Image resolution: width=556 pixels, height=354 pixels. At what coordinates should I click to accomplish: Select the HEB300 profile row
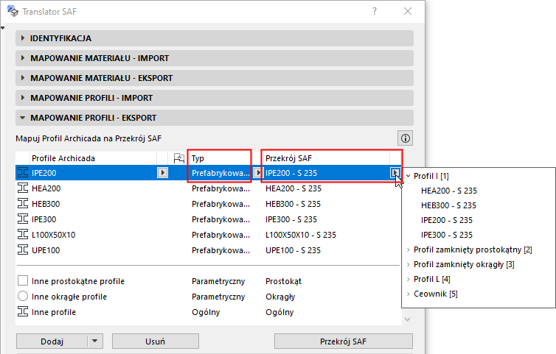[208, 204]
